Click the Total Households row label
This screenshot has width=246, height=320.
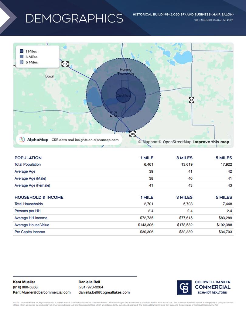coord(29,204)
